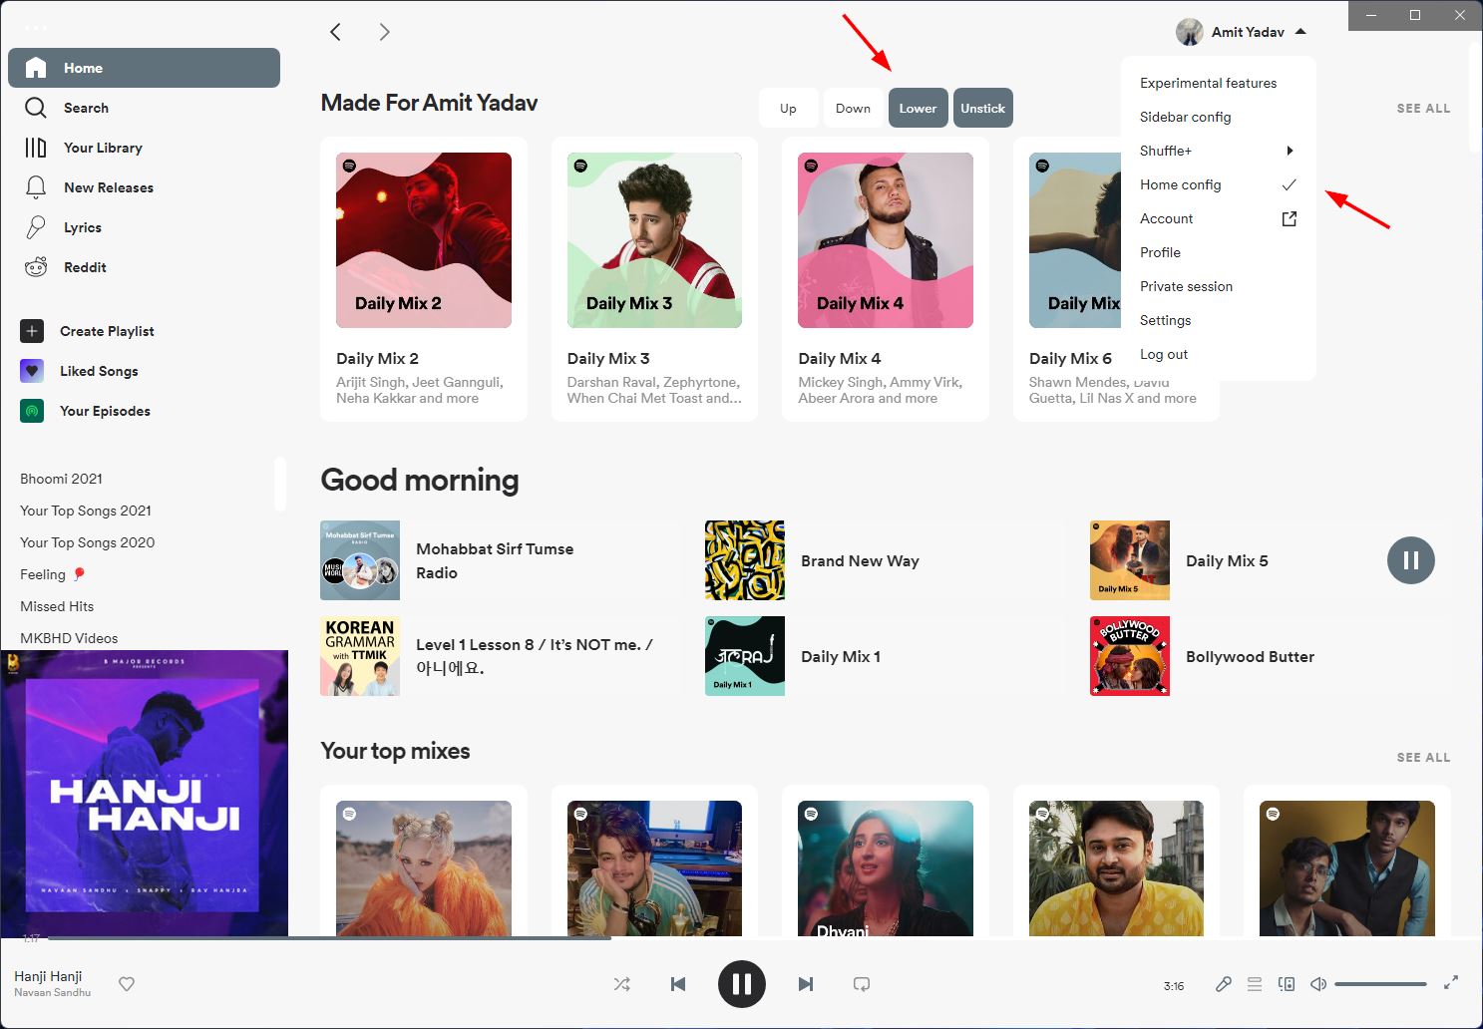The width and height of the screenshot is (1483, 1029).
Task: Open the Feeling playlist
Action: (x=52, y=574)
